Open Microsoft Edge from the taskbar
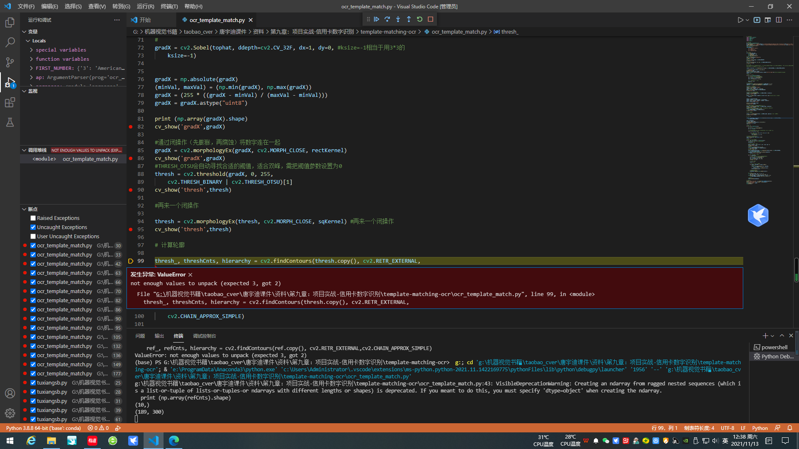Screen dimensions: 799x449 tap(174, 441)
